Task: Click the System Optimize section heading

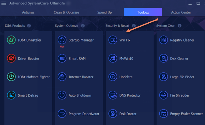Action: (x=67, y=26)
